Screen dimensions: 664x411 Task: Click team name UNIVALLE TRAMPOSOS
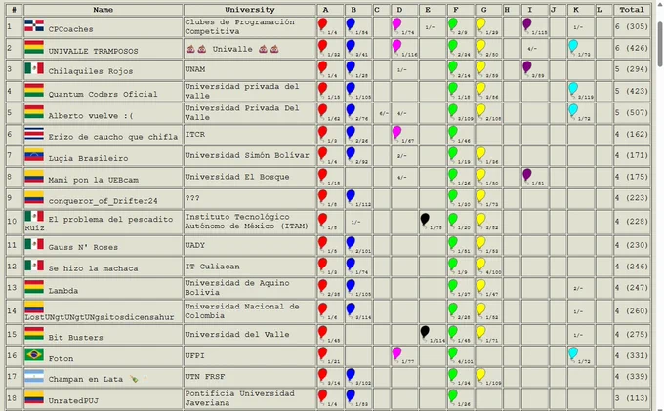tap(93, 51)
